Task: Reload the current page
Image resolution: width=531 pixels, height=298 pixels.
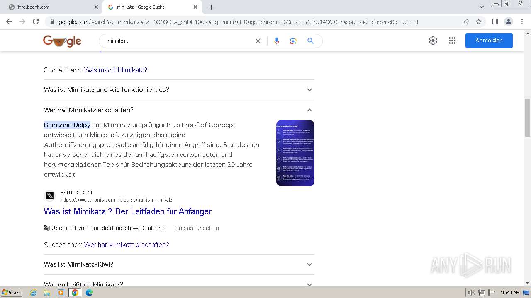Action: point(36,22)
